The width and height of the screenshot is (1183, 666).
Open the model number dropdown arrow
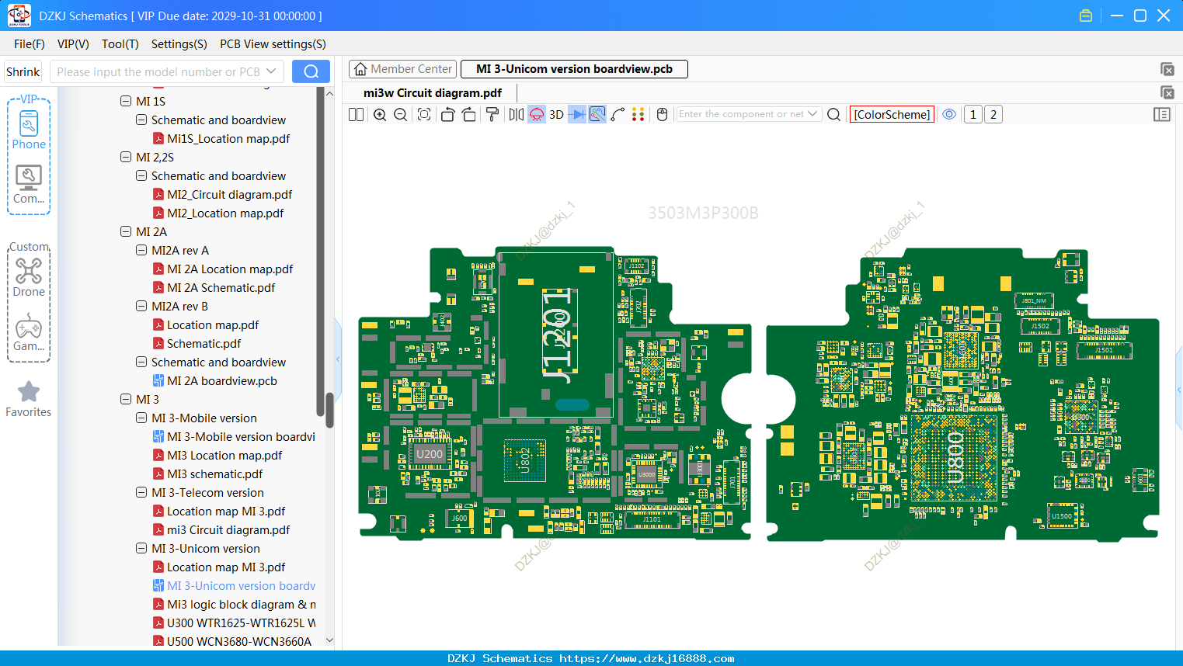[271, 71]
